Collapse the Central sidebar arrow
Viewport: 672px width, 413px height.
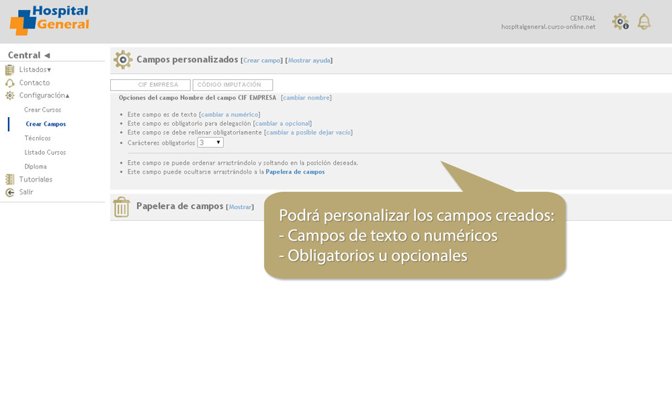[47, 55]
